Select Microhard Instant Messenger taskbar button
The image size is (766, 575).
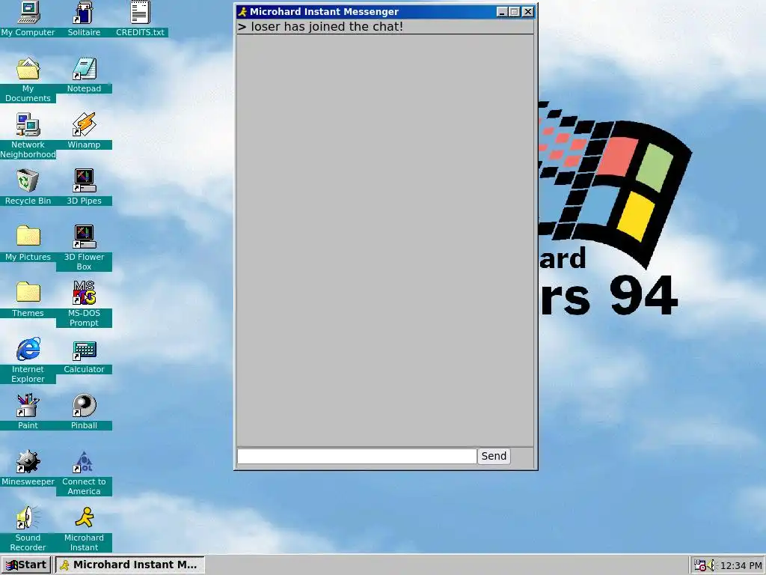(x=129, y=565)
